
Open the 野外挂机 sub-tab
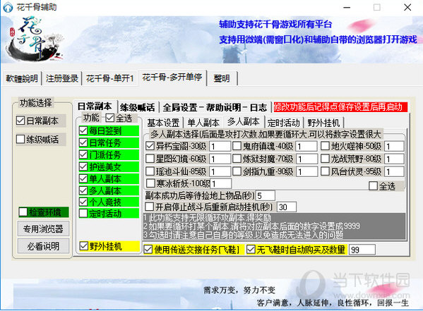(x=323, y=123)
